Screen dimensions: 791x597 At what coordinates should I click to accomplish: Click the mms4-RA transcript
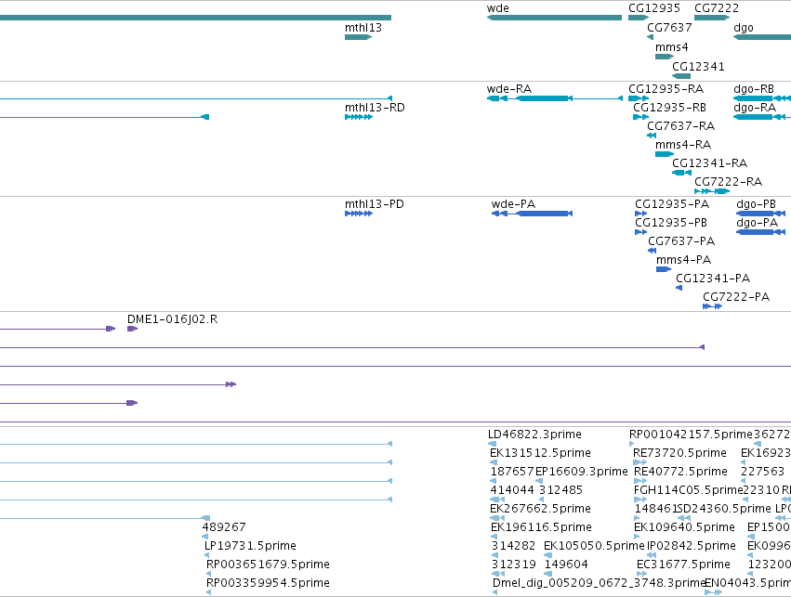pyautogui.click(x=665, y=154)
